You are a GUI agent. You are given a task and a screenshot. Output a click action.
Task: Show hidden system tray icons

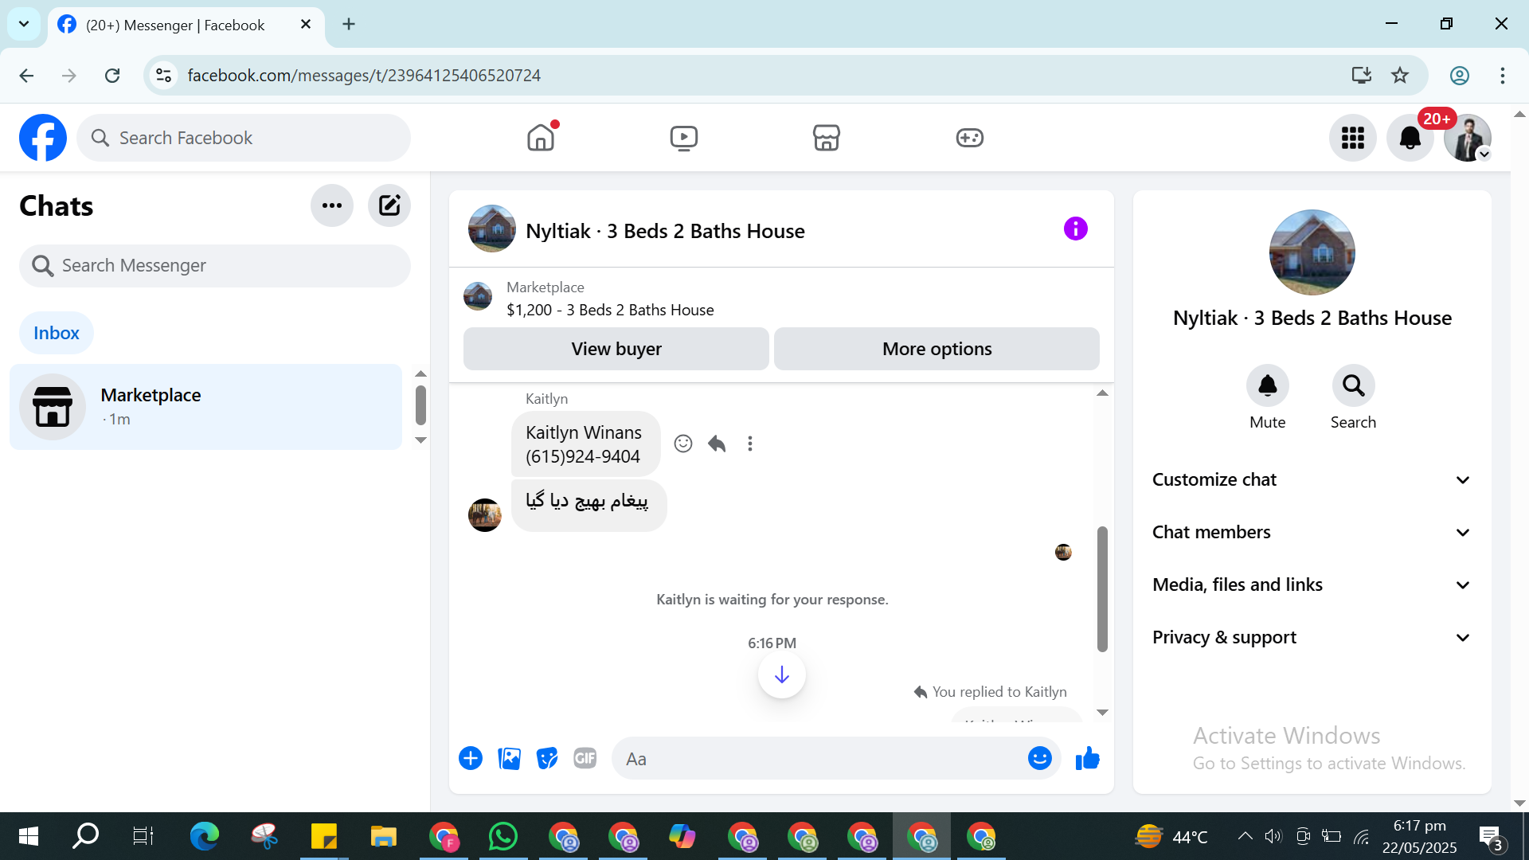[x=1245, y=837]
